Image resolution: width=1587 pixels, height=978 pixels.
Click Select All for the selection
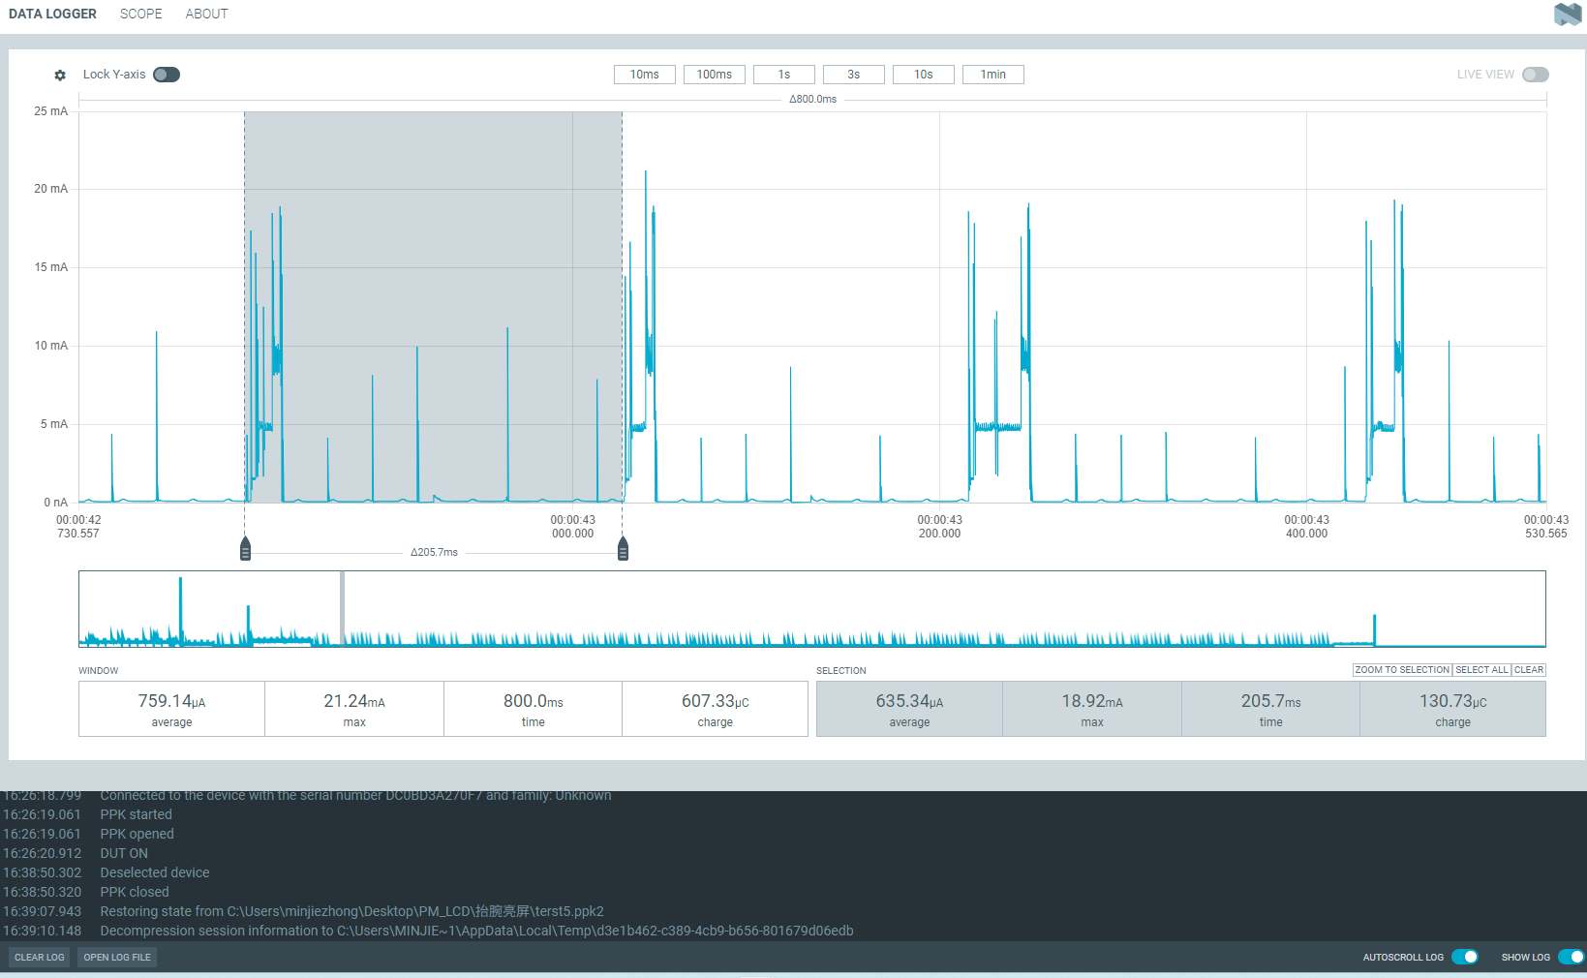point(1481,670)
